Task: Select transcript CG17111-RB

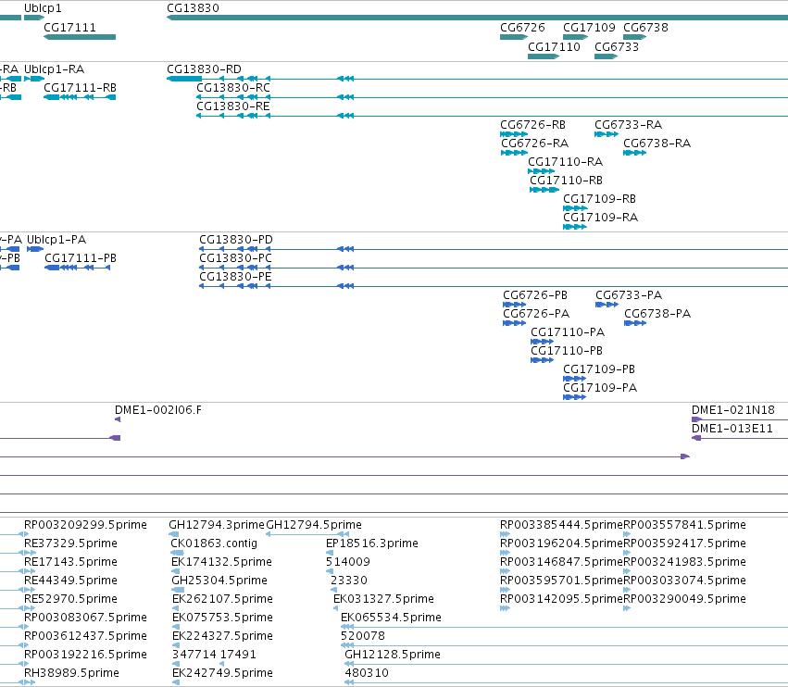Action: 80,97
